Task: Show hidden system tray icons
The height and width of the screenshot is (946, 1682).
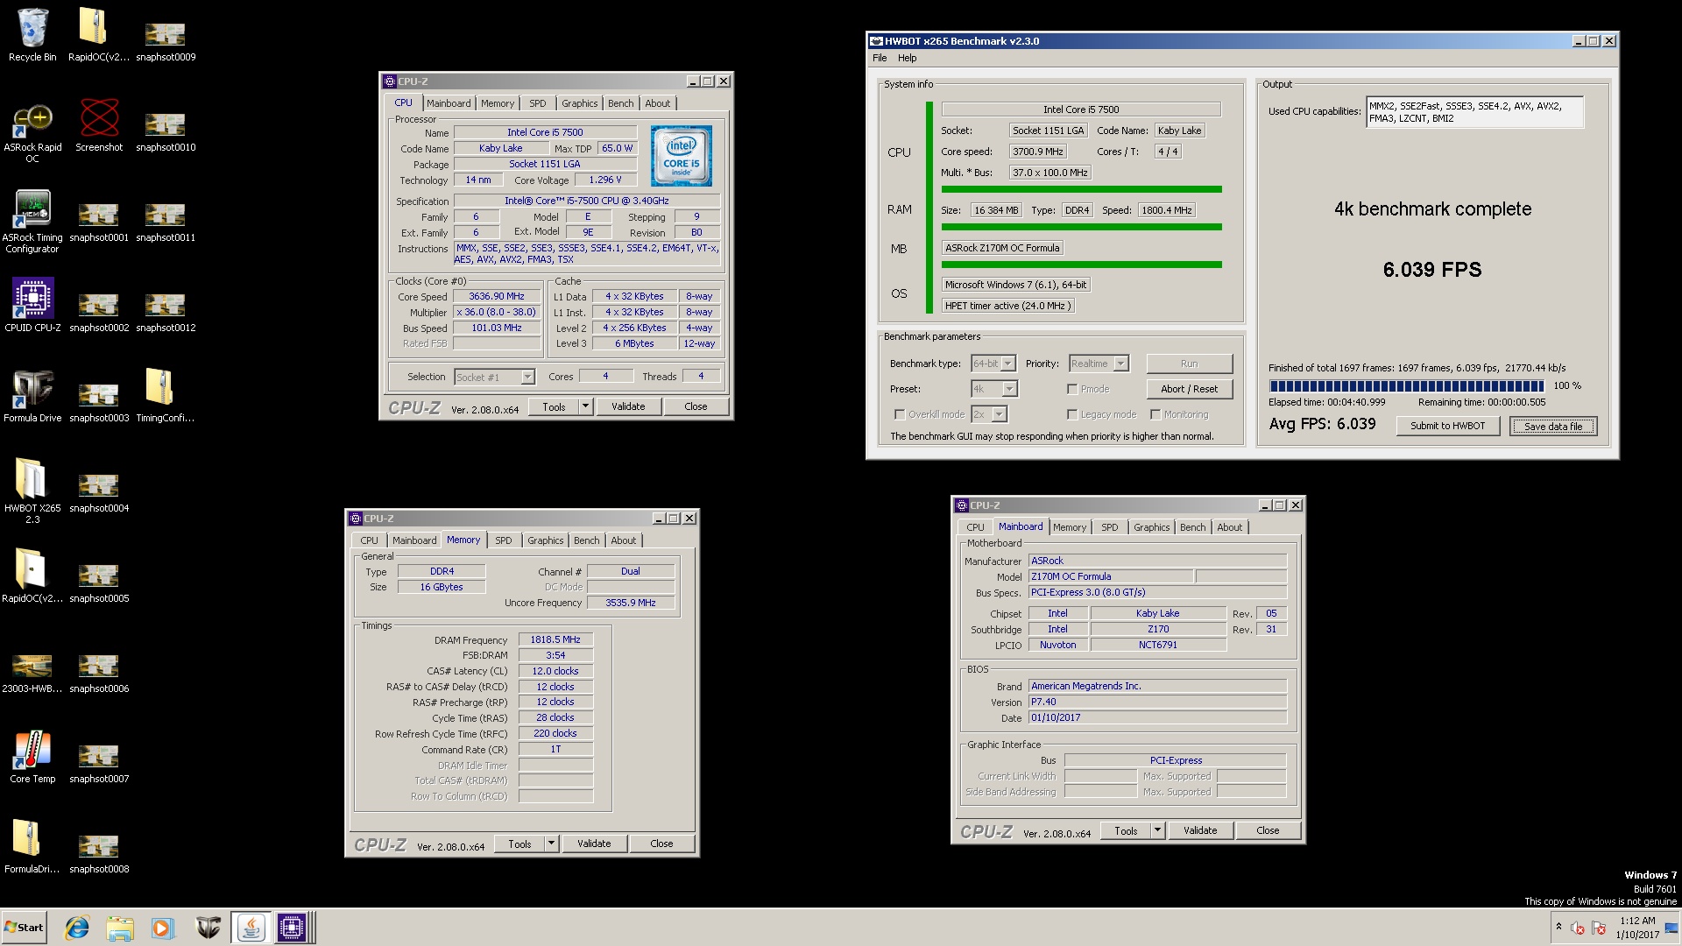Action: pyautogui.click(x=1558, y=927)
